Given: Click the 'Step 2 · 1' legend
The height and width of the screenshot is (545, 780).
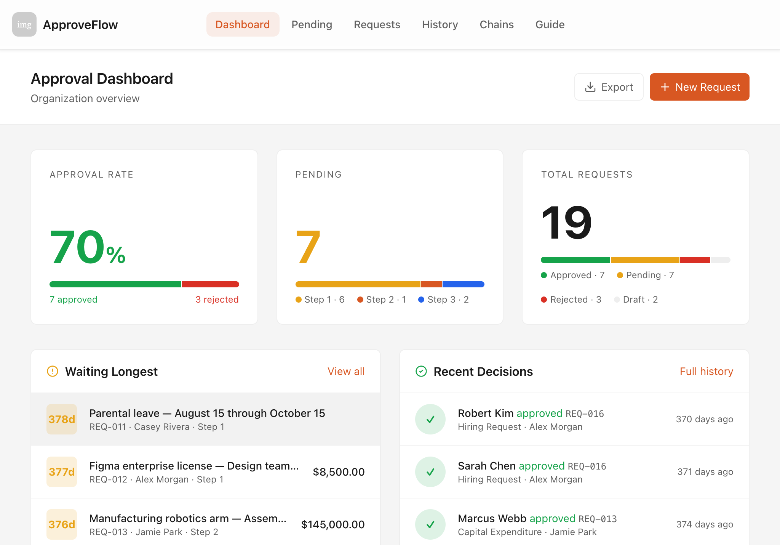Looking at the screenshot, I should click(382, 300).
